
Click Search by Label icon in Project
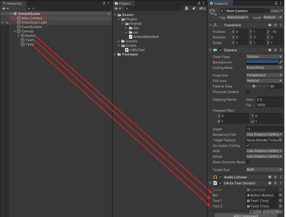pos(194,9)
